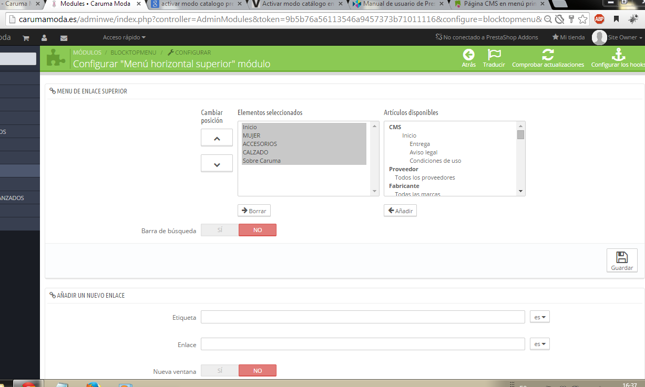Click the shopping cart icon in header
Viewport: 645px width, 387px height.
click(26, 38)
